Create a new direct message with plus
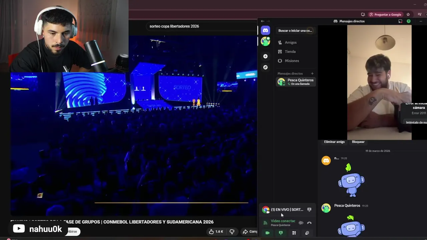 tap(312, 73)
